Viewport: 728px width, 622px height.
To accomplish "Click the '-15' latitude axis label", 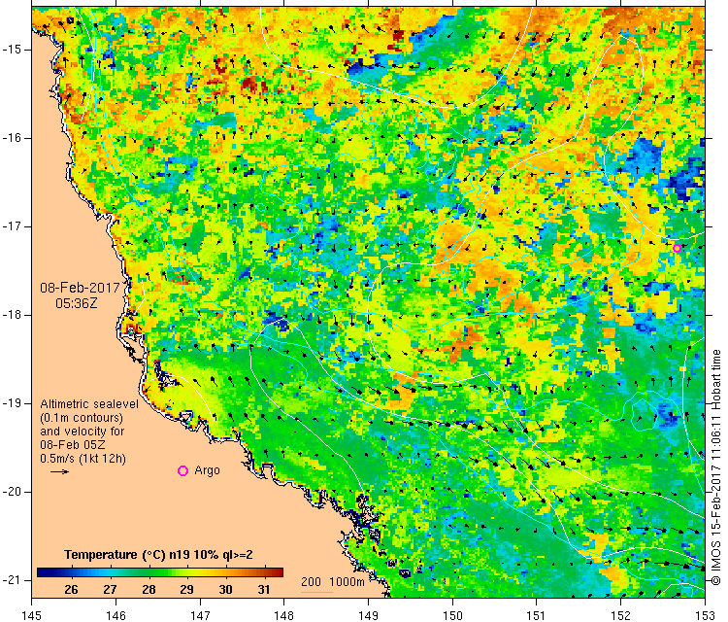I will [13, 50].
